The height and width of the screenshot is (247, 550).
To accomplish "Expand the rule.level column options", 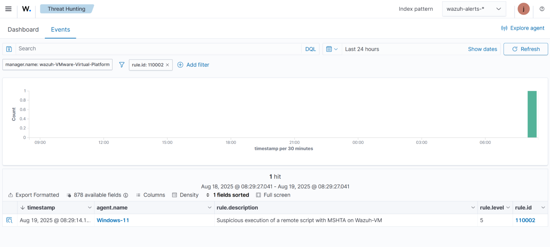I will coord(508,207).
